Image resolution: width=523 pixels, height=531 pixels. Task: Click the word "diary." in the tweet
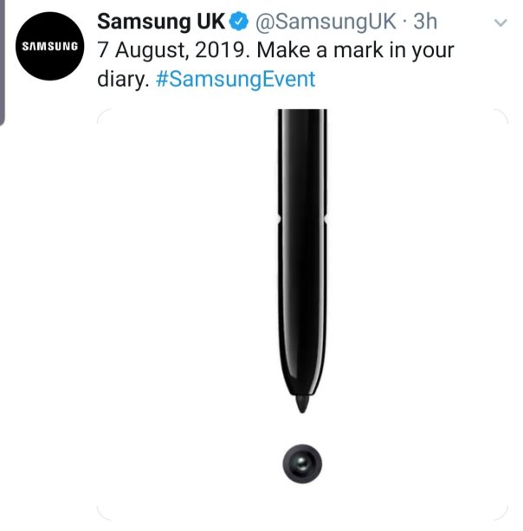(123, 79)
